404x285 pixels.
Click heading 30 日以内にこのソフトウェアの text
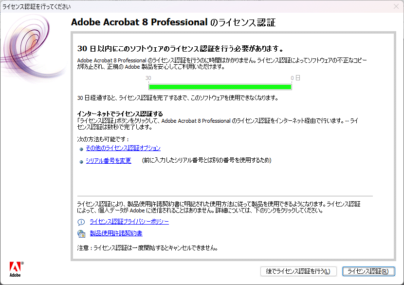click(x=181, y=49)
